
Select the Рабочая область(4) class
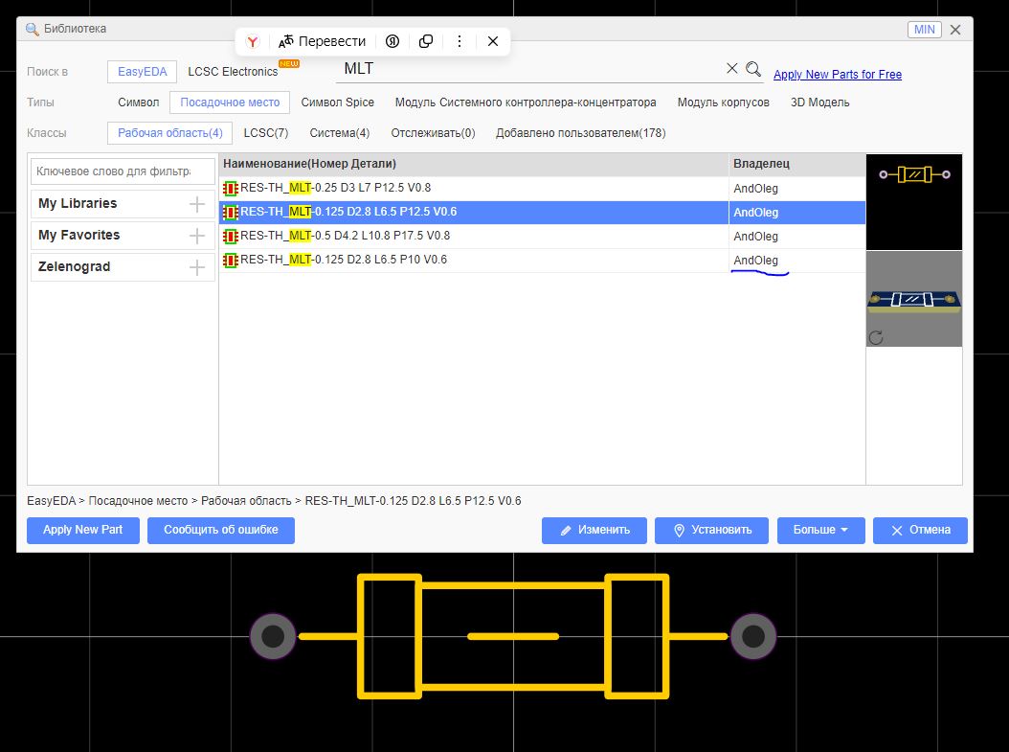click(169, 133)
